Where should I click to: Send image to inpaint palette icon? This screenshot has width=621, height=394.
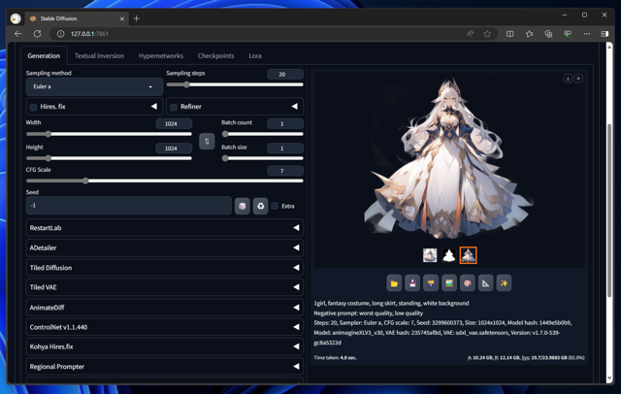468,282
